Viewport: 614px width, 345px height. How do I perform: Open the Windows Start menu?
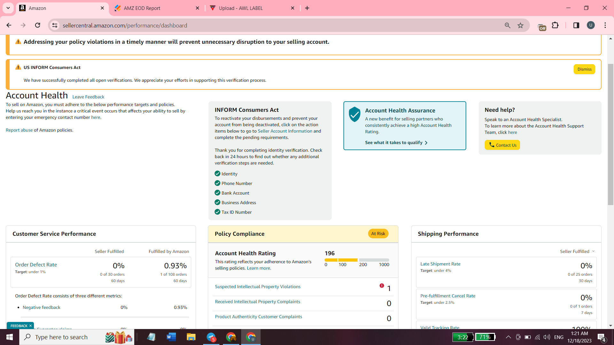10,337
